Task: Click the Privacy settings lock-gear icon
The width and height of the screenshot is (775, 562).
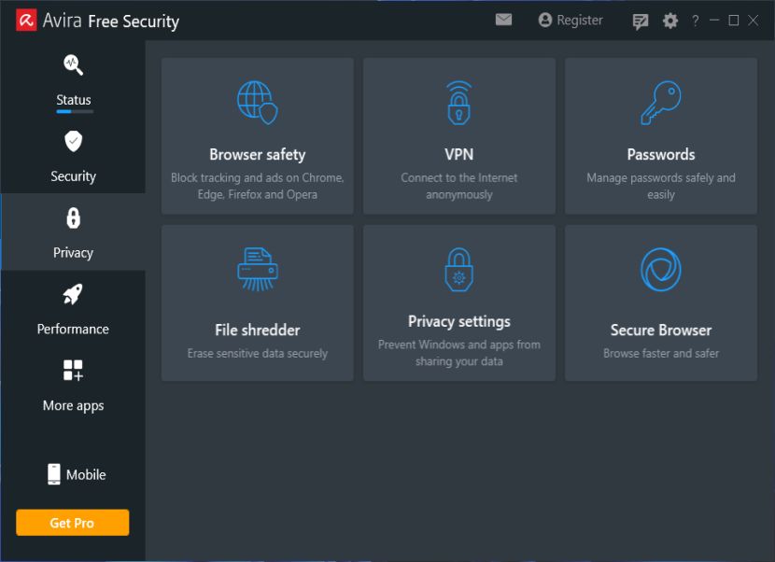Action: 459,270
